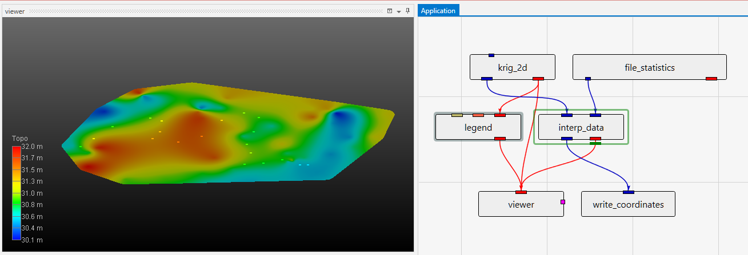Viewport: 748px width, 255px height.
Task: Click the Topo legend color bar
Action: click(16, 193)
